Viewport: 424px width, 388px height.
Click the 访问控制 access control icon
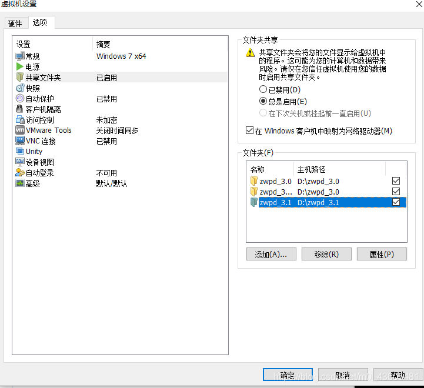coord(20,119)
